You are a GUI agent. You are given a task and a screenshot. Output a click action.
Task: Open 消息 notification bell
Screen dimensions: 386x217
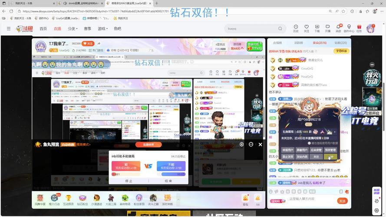[x=339, y=28]
